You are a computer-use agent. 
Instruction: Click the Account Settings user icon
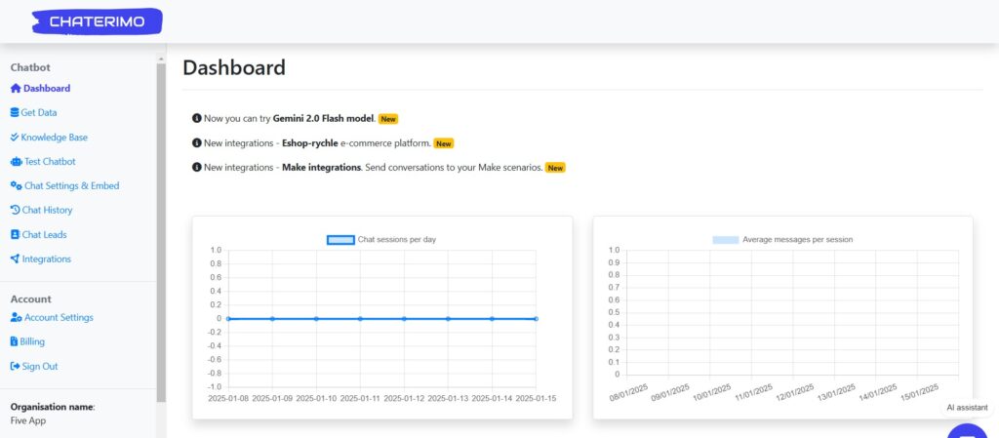[x=16, y=318]
